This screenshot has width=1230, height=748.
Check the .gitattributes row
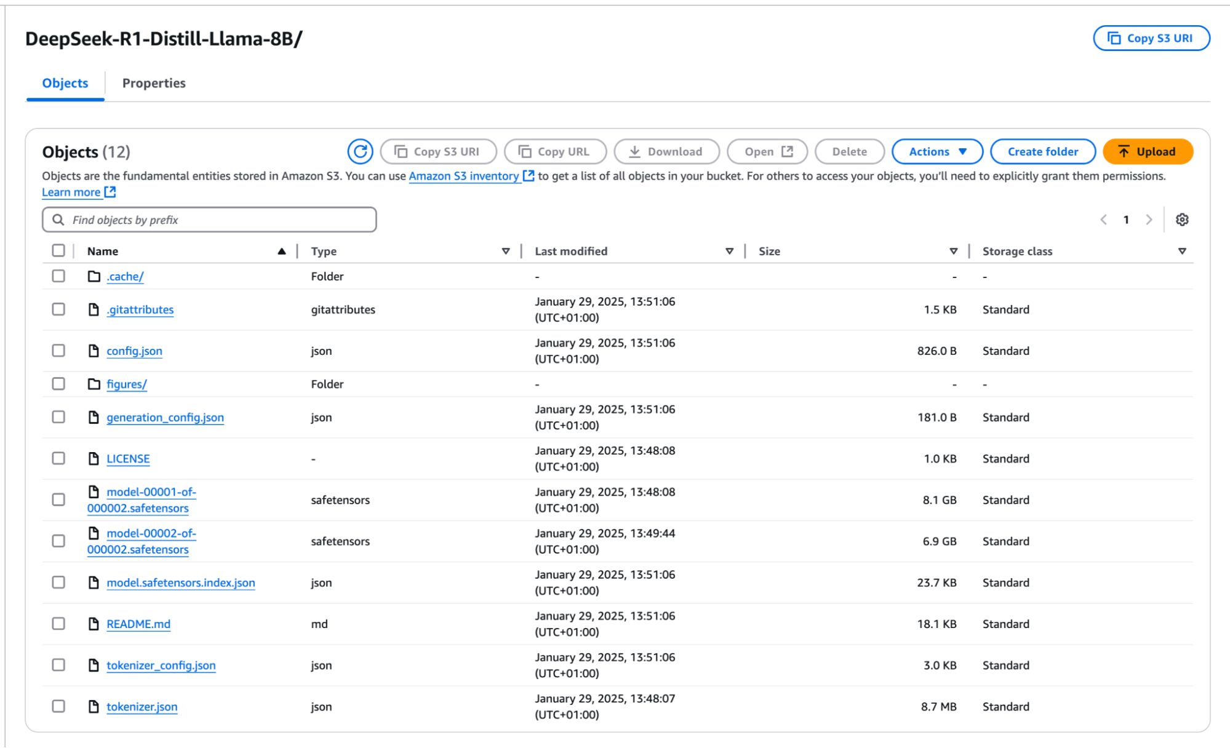(58, 309)
